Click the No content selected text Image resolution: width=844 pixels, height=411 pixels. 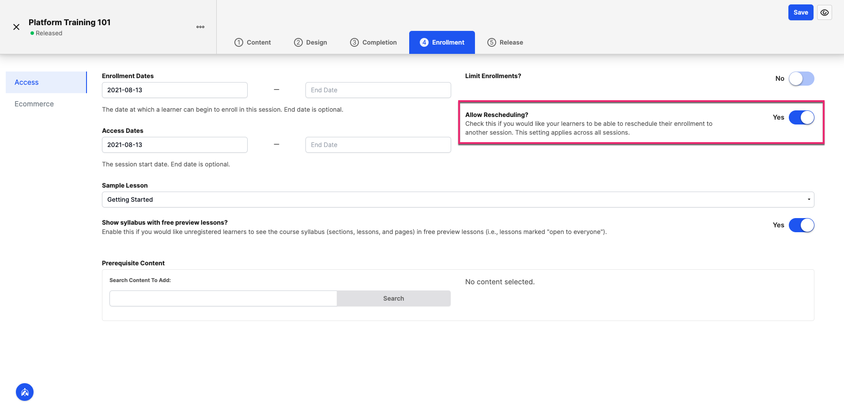tap(500, 282)
